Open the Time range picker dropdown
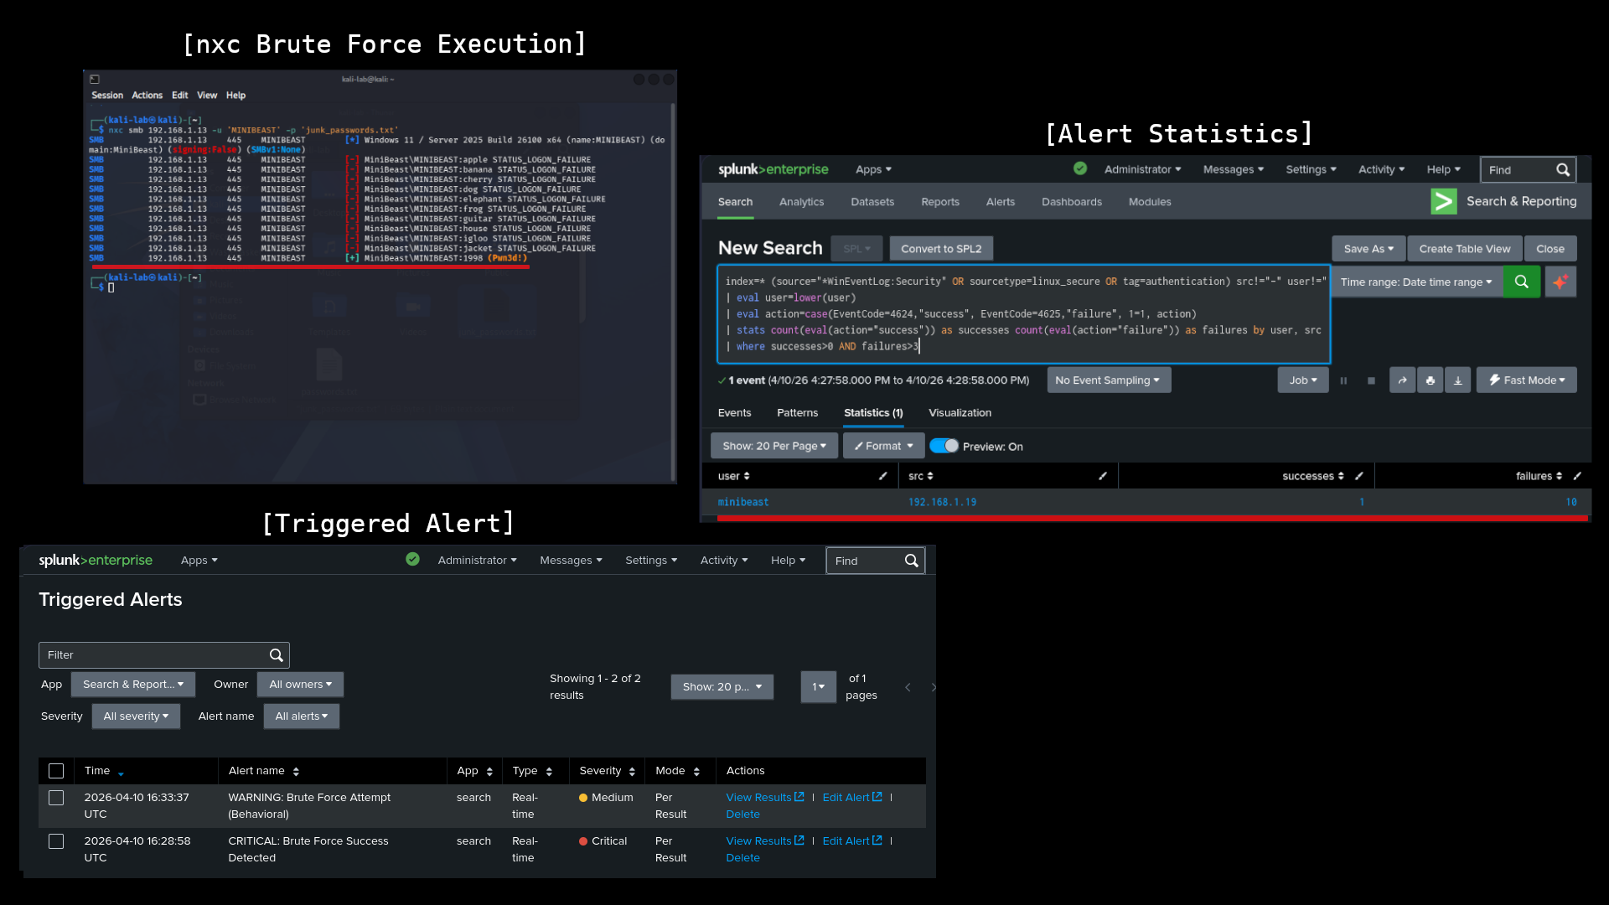 pos(1415,282)
